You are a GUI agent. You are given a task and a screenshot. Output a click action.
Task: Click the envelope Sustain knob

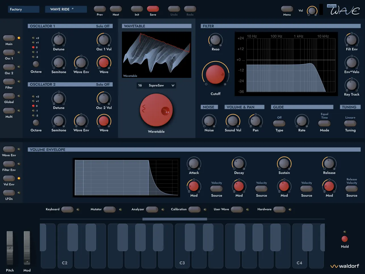click(x=284, y=163)
